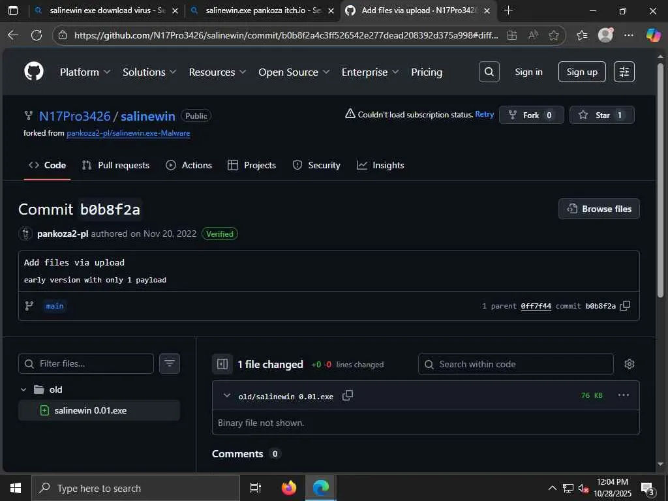668x501 pixels.
Task: Click the Pricing link
Action: [427, 72]
